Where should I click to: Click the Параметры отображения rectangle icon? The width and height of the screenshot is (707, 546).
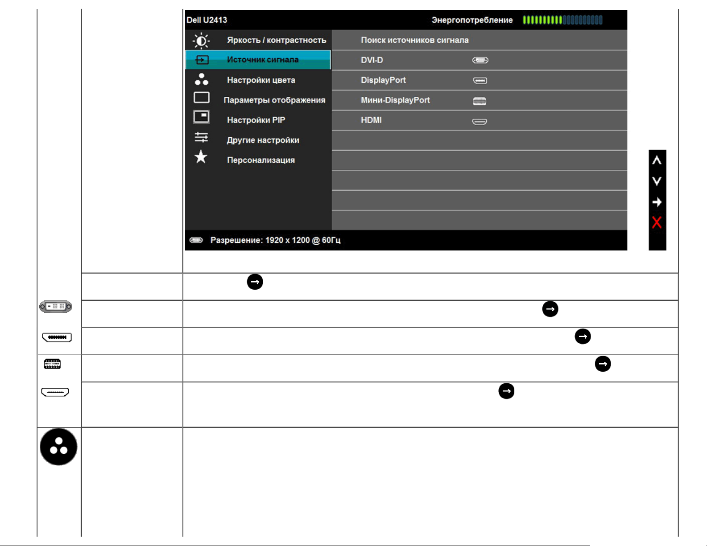(x=201, y=98)
